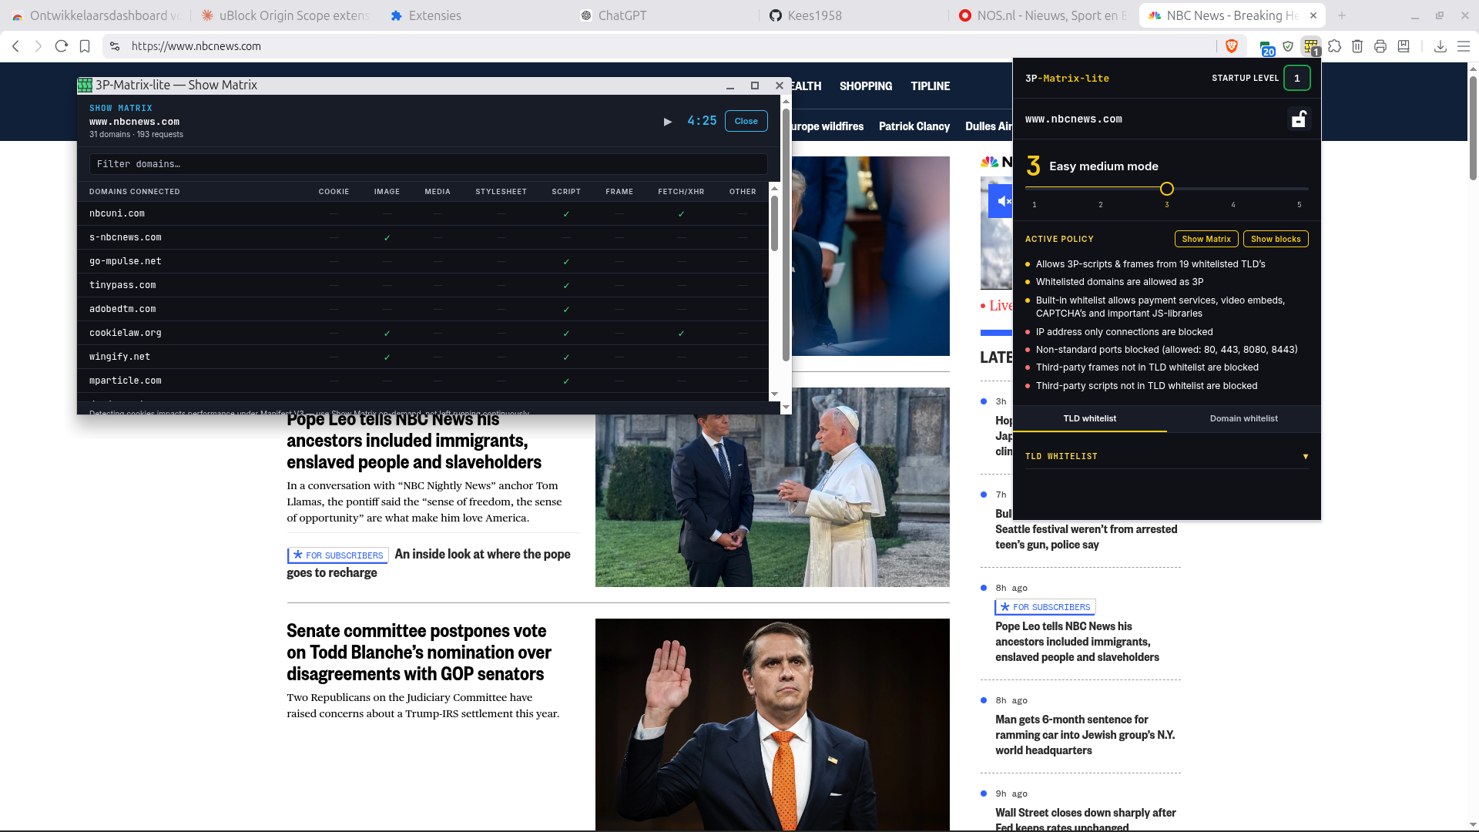Viewport: 1479px width, 832px height.
Task: Open site settings icon in address bar
Action: (x=115, y=46)
